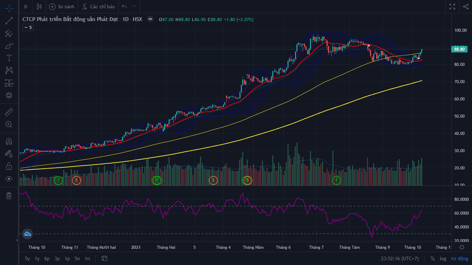The image size is (472, 265).
Task: Open the candlestick chart type dropdown
Action: (39, 7)
